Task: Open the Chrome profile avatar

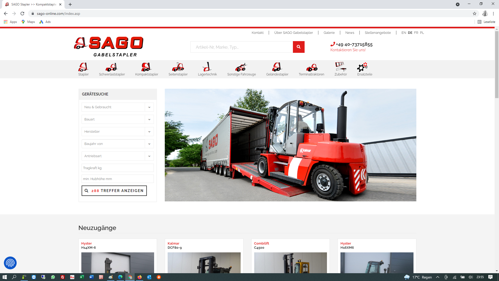Action: pos(485,14)
